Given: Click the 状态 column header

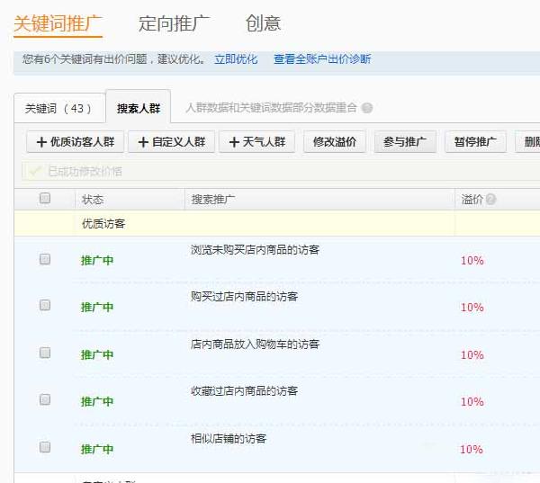Looking at the screenshot, I should (x=93, y=200).
